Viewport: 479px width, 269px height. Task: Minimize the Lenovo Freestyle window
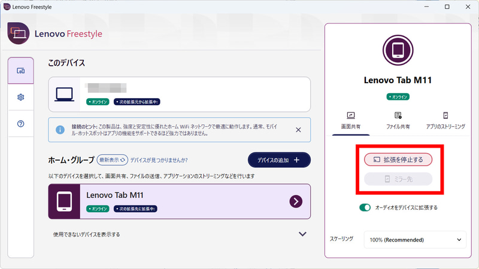tap(426, 7)
